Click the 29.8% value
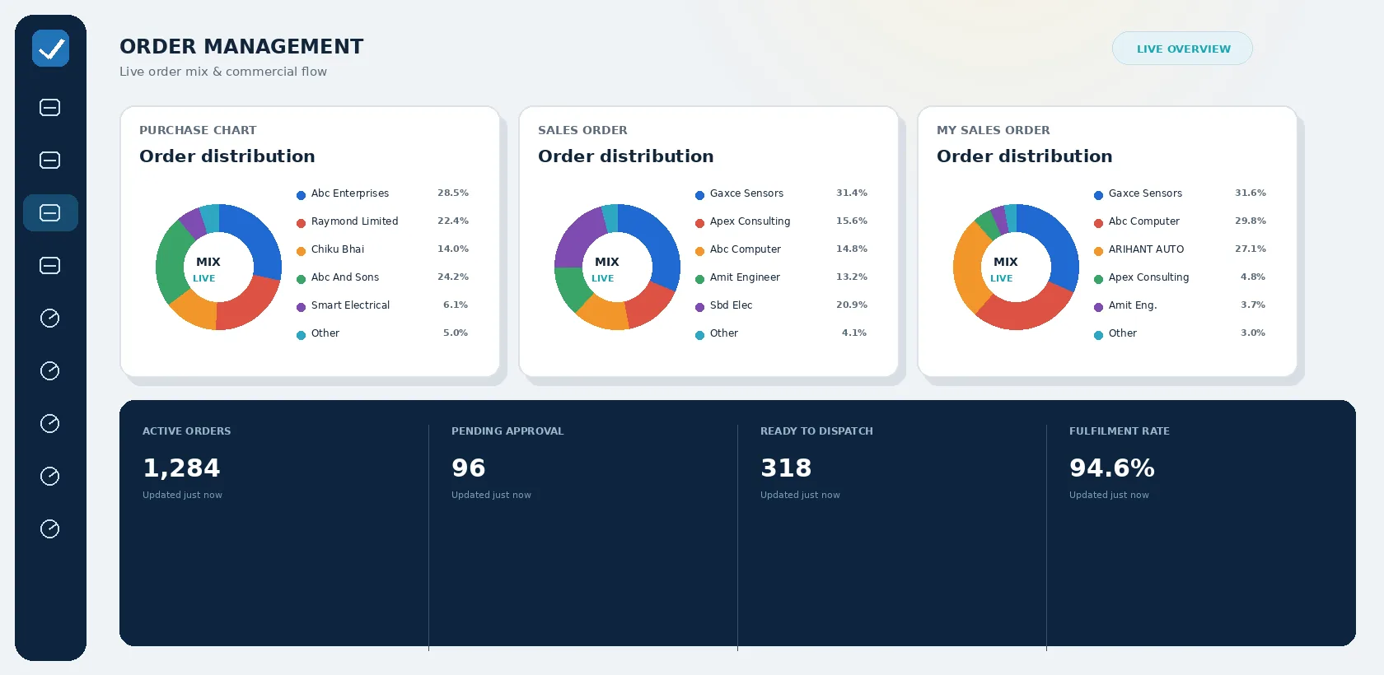This screenshot has height=675, width=1384. 1251,221
